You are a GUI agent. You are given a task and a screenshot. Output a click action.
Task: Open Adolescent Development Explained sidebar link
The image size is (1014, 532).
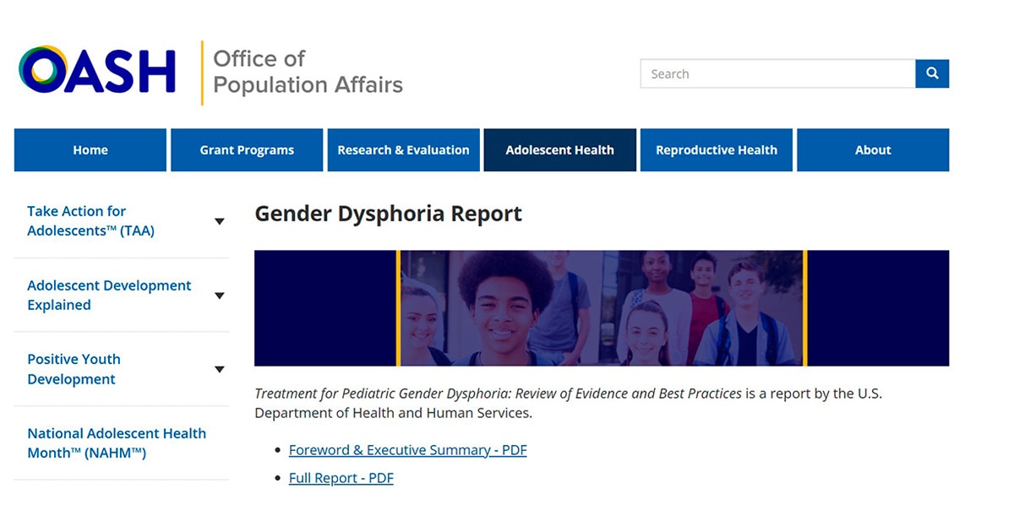[x=109, y=296]
